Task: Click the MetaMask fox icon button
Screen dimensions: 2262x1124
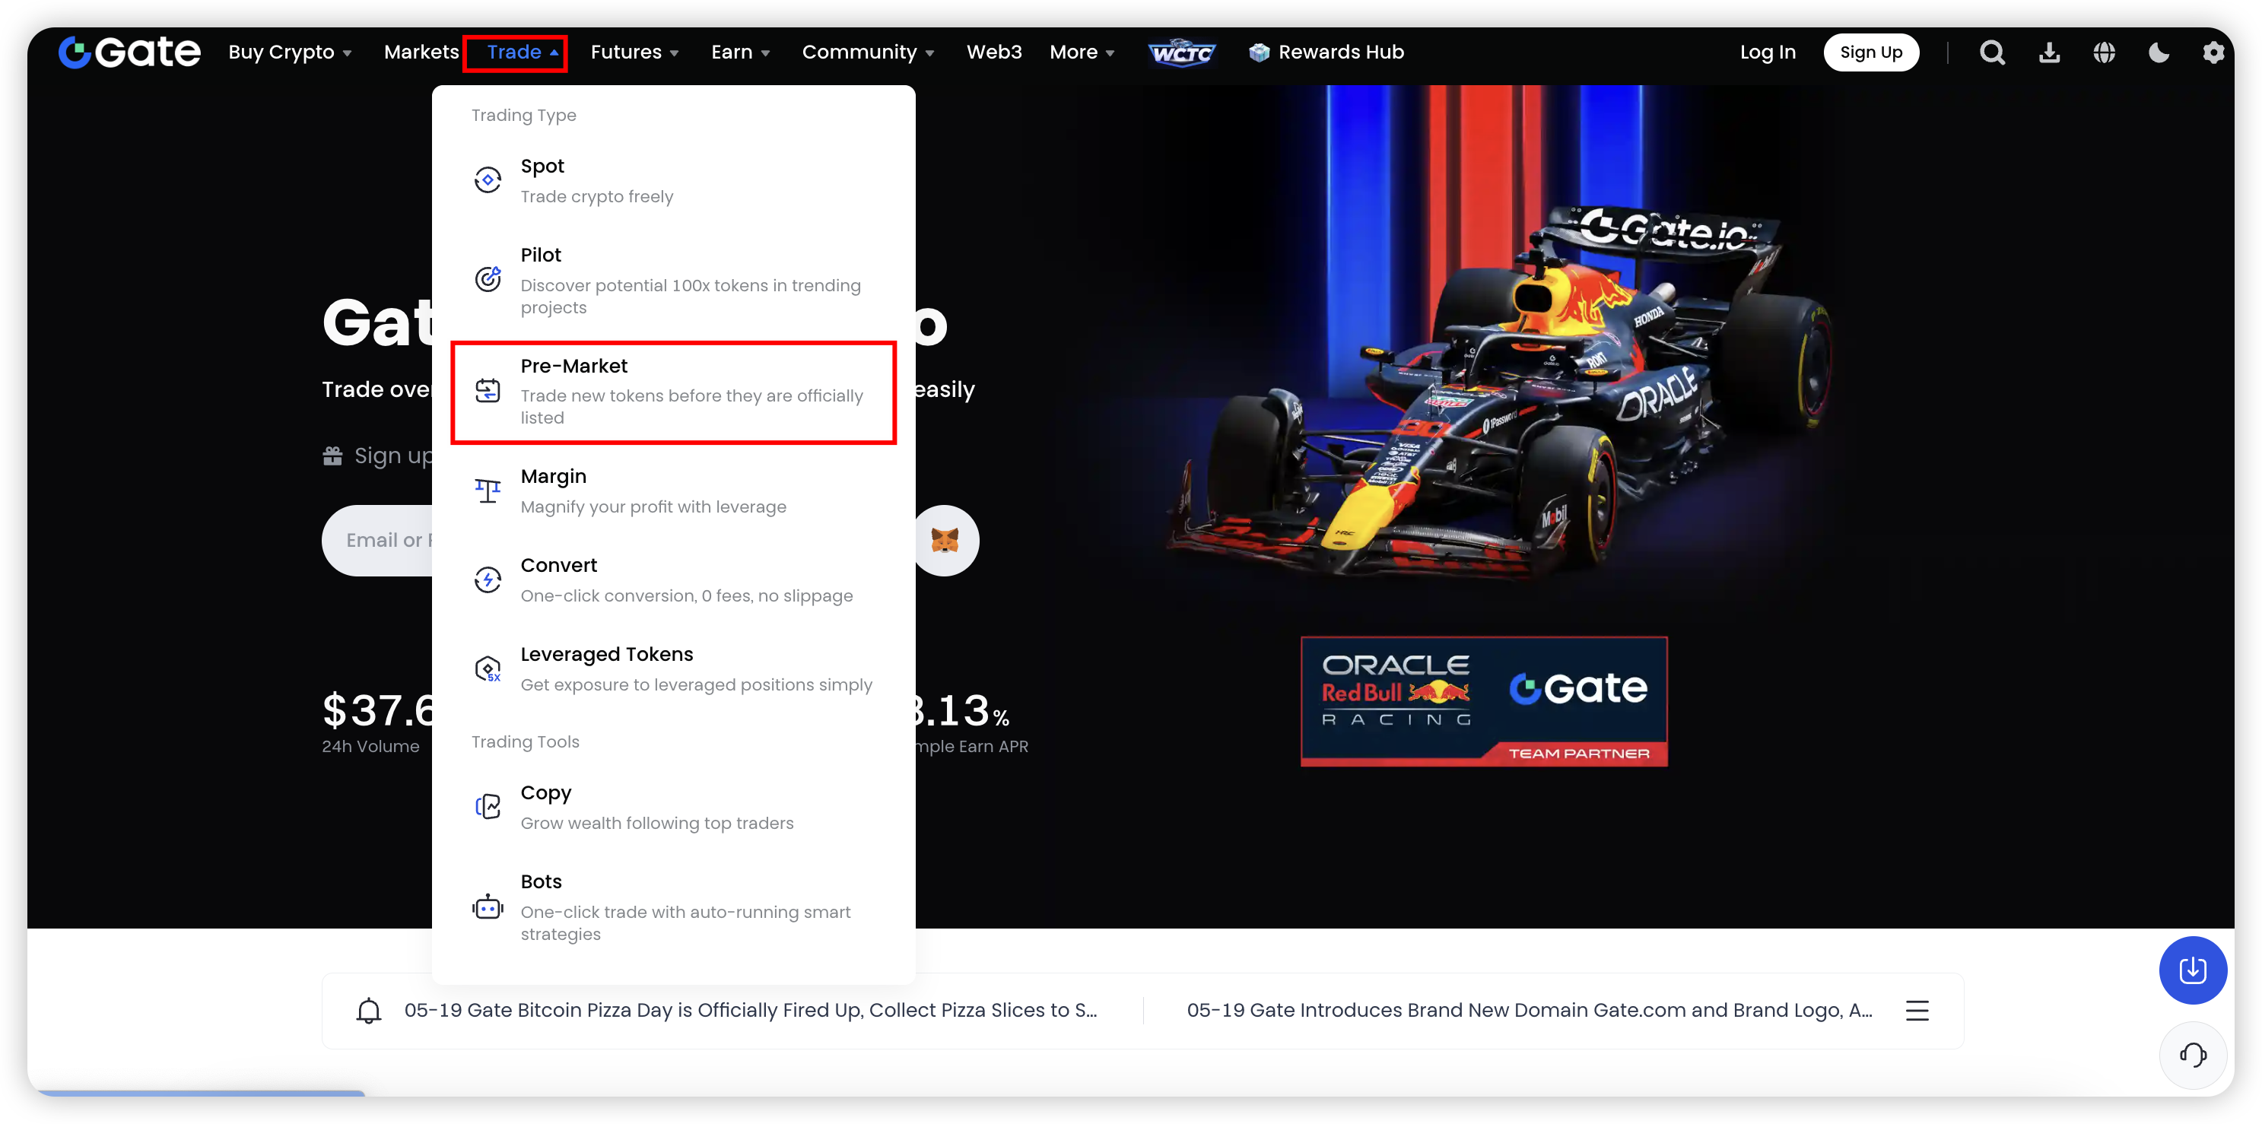Action: [x=945, y=540]
